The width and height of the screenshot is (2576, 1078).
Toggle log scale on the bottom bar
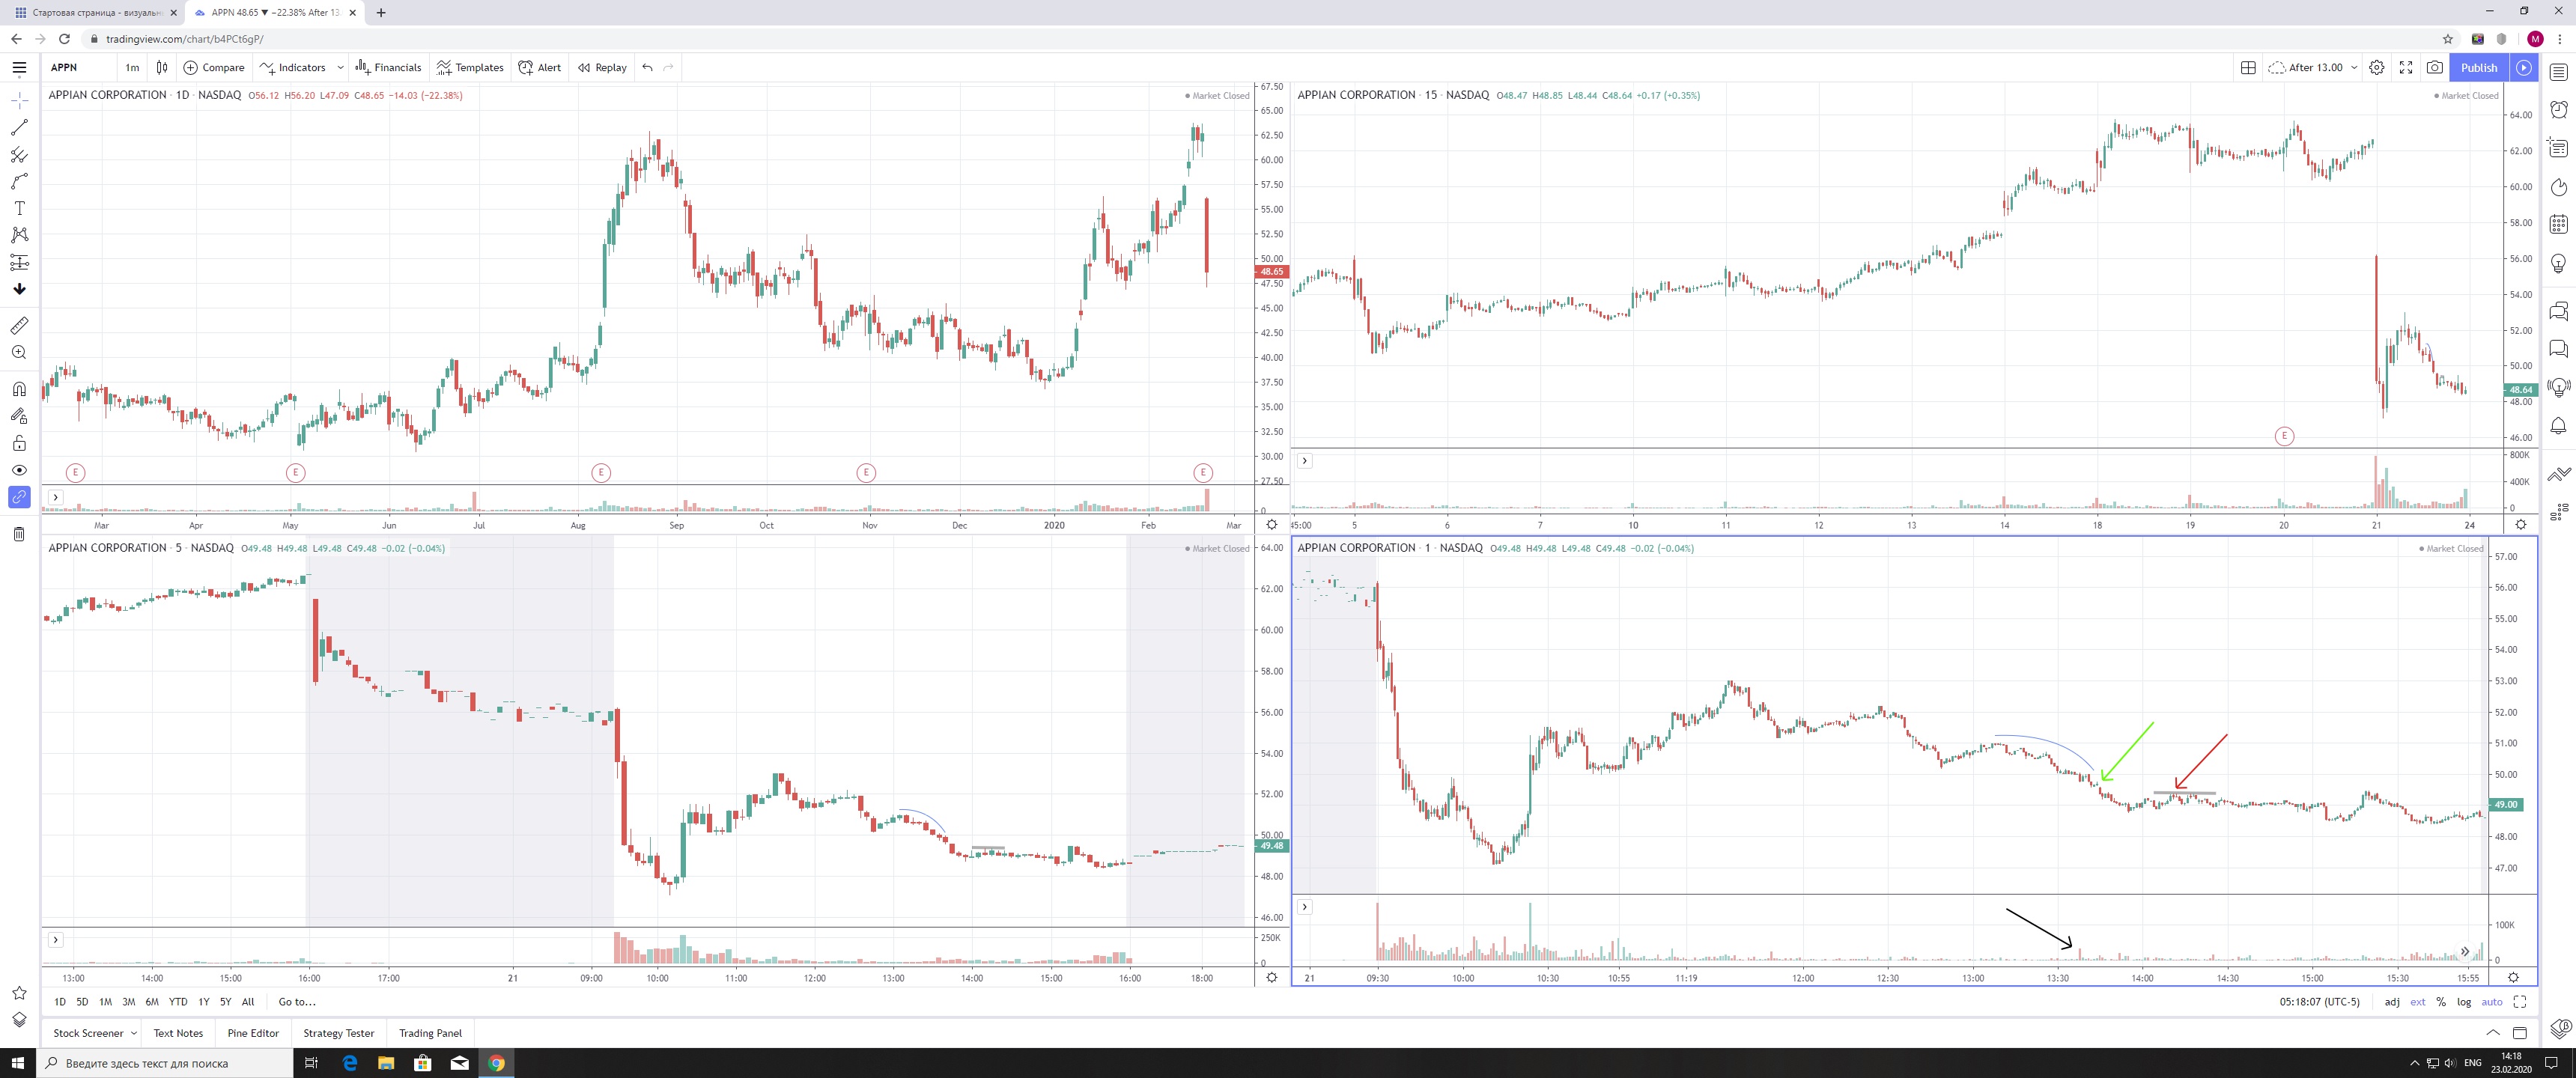pyautogui.click(x=2464, y=1002)
